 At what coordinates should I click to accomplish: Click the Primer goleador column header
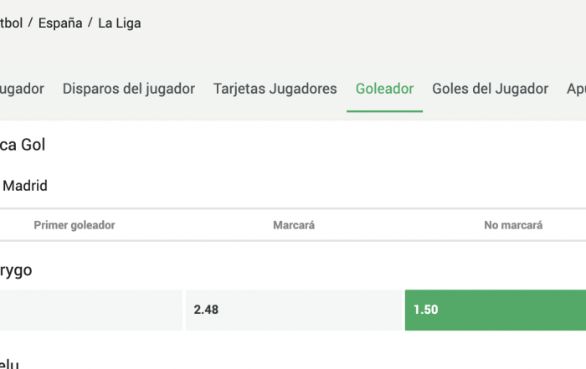point(75,225)
